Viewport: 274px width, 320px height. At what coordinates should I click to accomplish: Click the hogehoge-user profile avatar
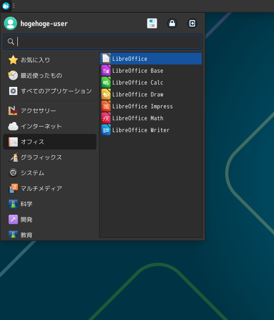click(x=11, y=23)
